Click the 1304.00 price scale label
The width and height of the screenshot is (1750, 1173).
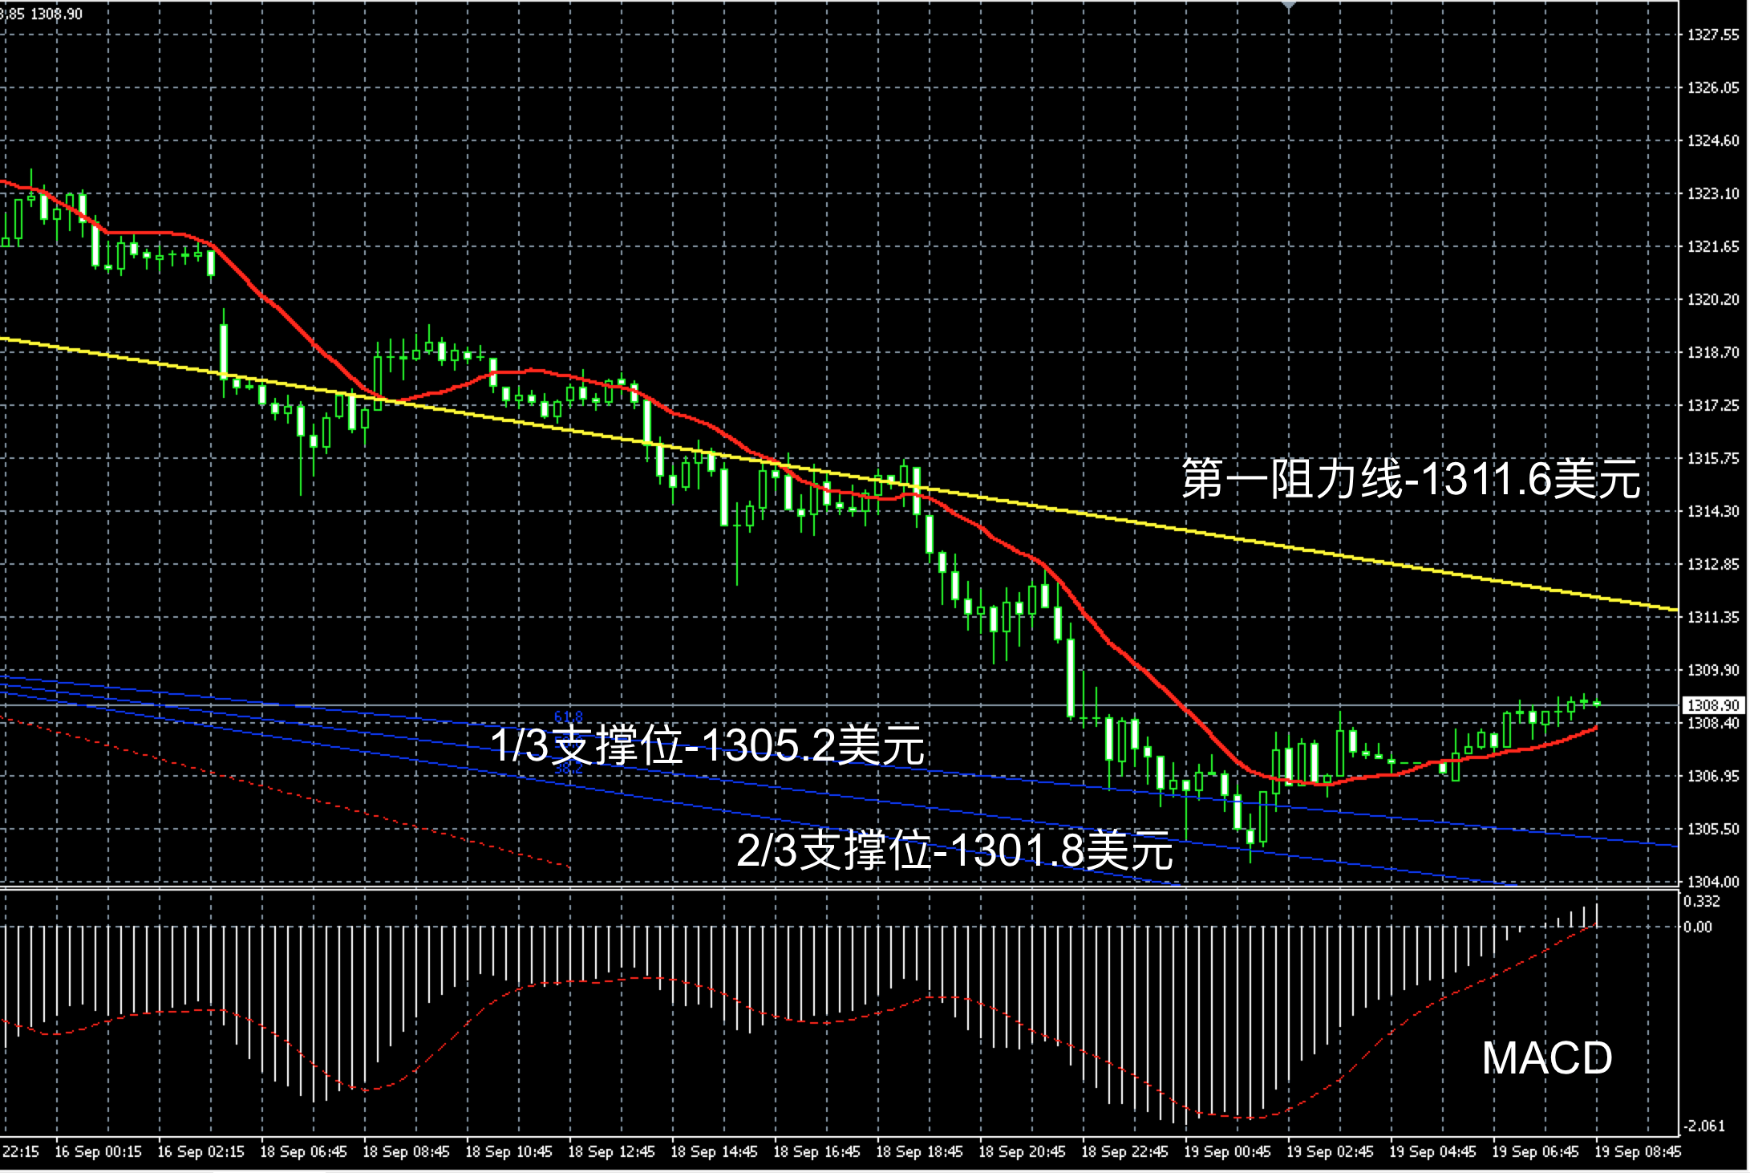[x=1713, y=882]
